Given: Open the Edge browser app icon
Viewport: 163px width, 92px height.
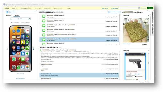Looking at the screenshot, I should (x=23, y=53).
